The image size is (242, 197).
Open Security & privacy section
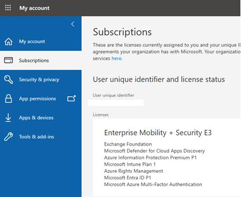39,79
